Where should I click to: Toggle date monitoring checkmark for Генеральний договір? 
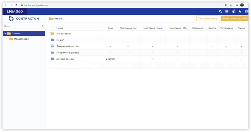pyautogui.click(x=128, y=46)
